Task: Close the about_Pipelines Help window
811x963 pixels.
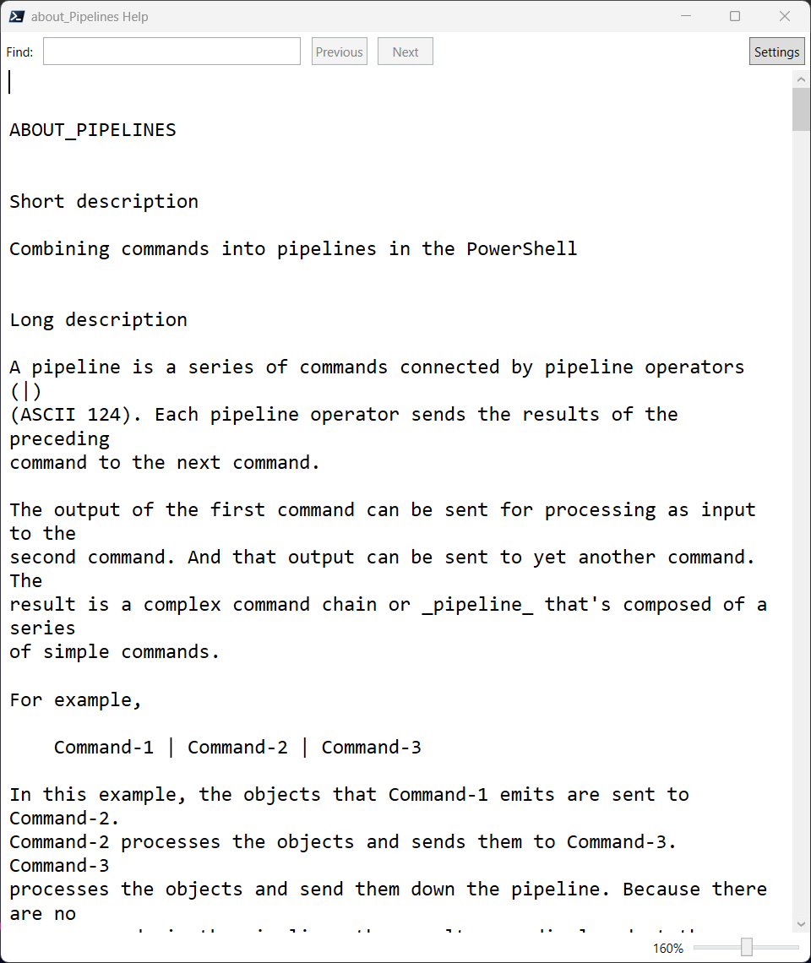Action: pos(785,16)
